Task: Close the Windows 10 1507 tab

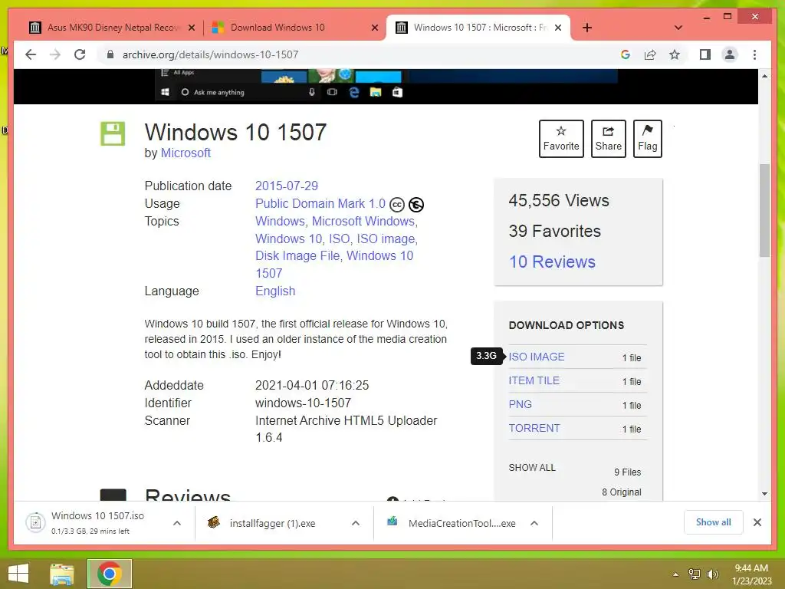Action: [x=558, y=28]
